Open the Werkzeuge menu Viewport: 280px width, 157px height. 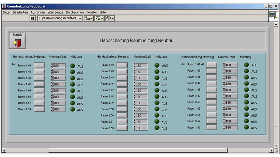pos(56,12)
